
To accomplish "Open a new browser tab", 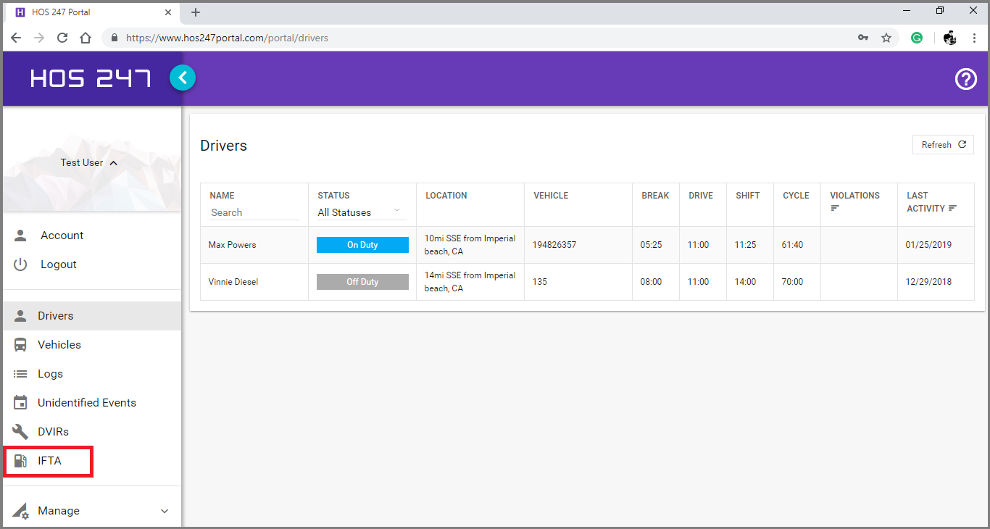I will coord(196,12).
